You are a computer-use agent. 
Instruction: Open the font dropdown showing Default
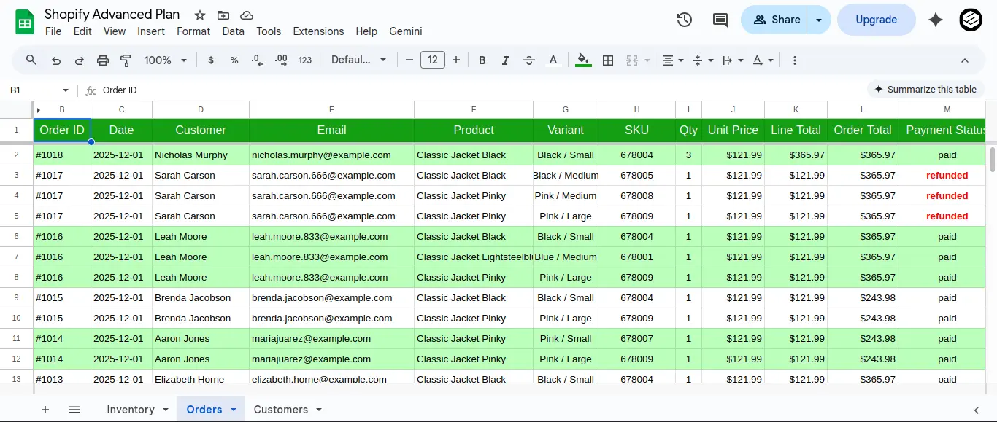coord(358,60)
